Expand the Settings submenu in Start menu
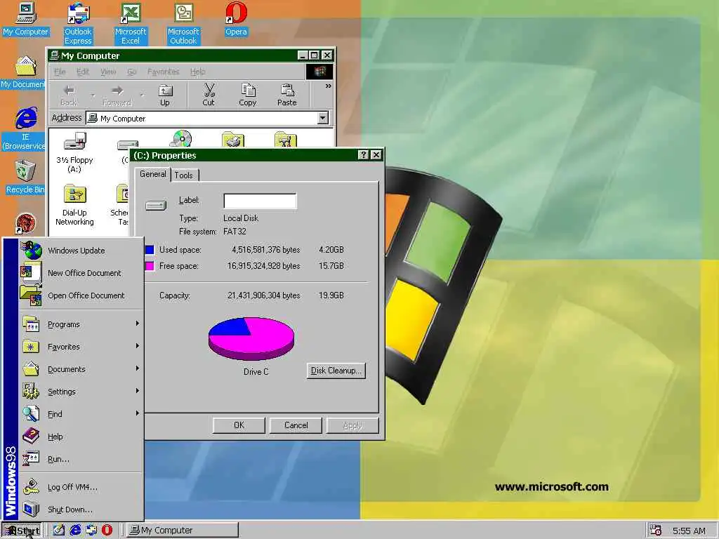The image size is (719, 539). coord(81,392)
